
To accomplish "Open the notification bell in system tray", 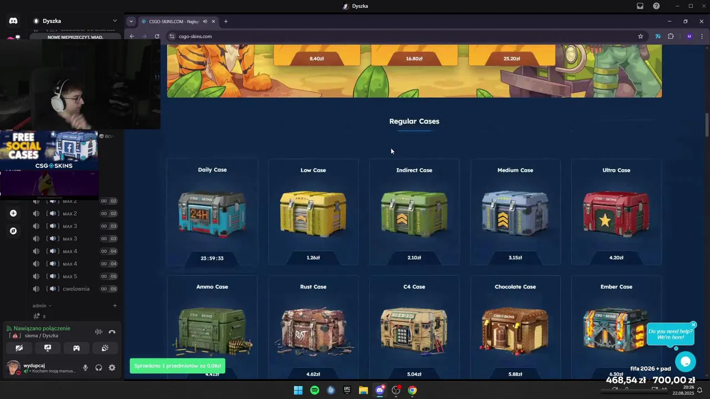I will tap(699, 390).
